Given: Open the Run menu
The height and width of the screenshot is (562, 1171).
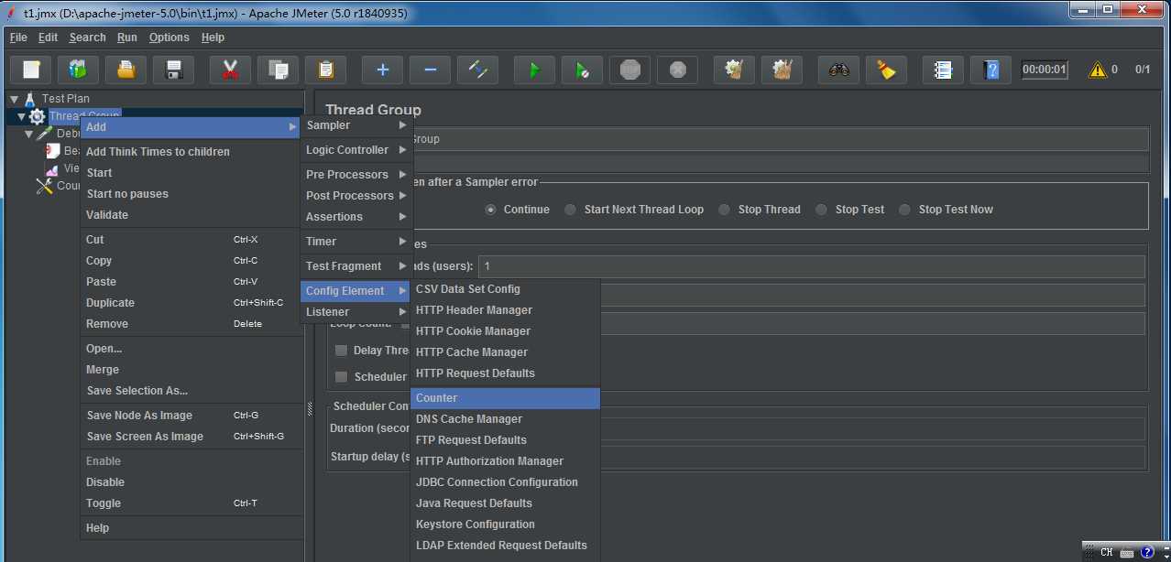Looking at the screenshot, I should point(127,38).
